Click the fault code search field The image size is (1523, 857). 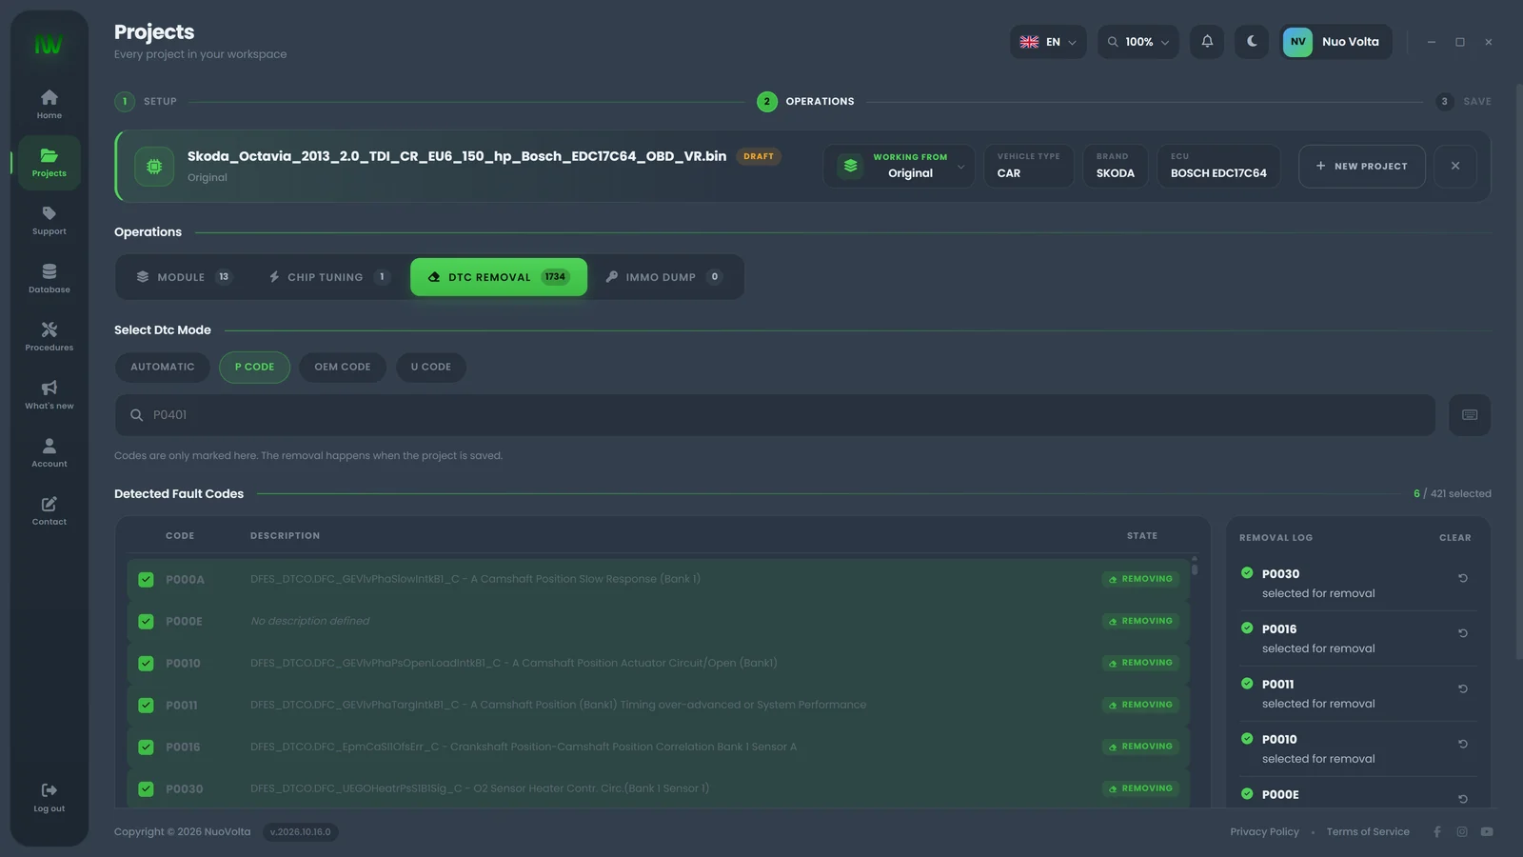(x=775, y=415)
